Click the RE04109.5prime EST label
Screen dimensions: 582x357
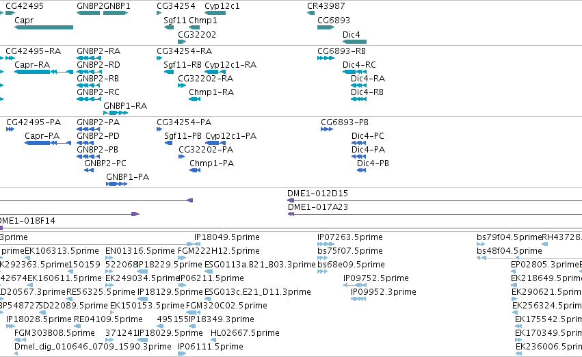tap(108, 319)
